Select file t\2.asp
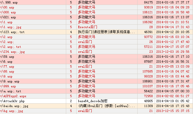Viewport: 193px width, 114px height. point(6,37)
